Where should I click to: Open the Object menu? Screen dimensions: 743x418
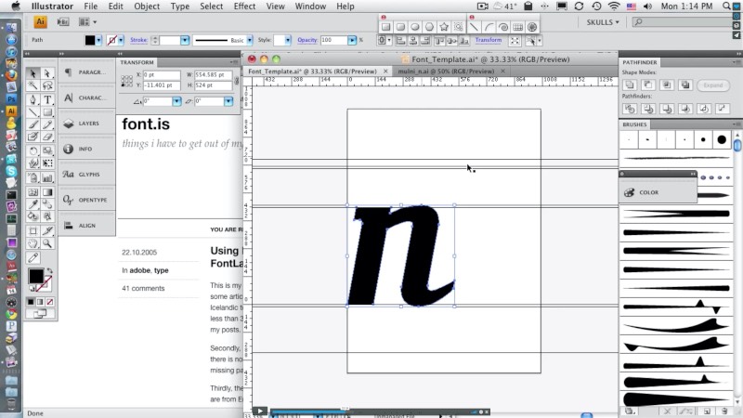(147, 7)
